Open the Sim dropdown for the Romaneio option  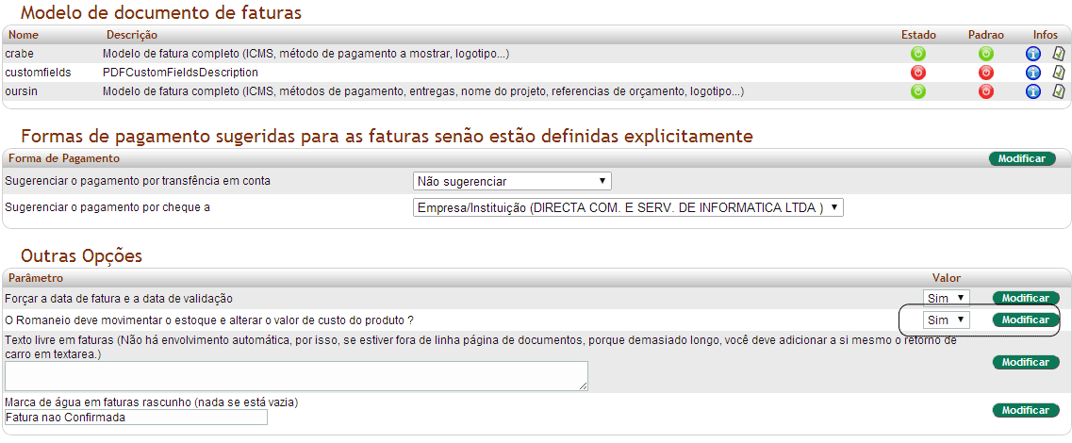click(x=946, y=320)
